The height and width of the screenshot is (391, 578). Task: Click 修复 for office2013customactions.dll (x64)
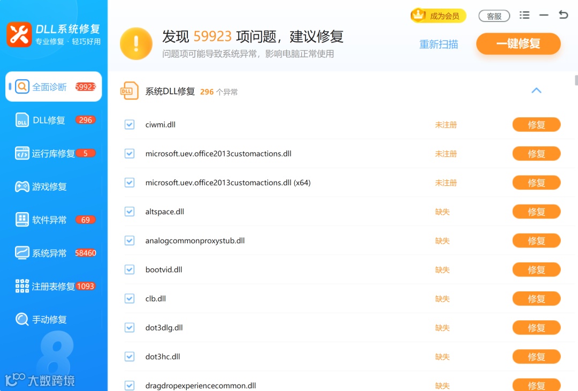click(536, 183)
